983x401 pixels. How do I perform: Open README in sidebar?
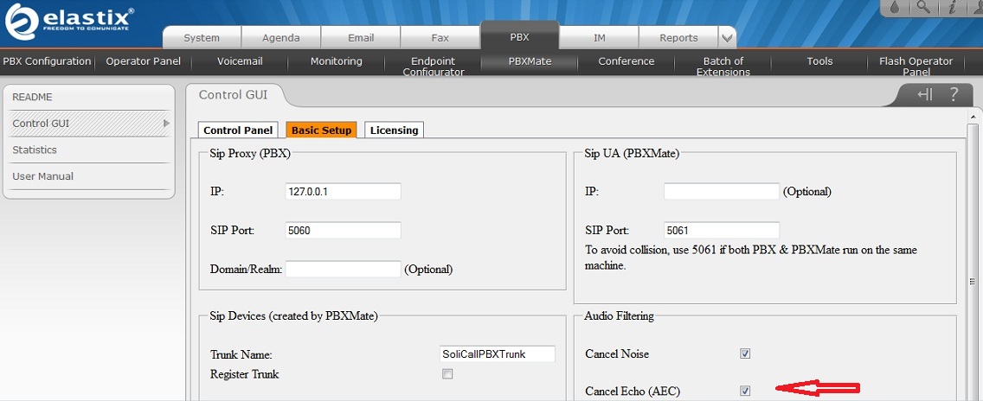[x=88, y=97]
